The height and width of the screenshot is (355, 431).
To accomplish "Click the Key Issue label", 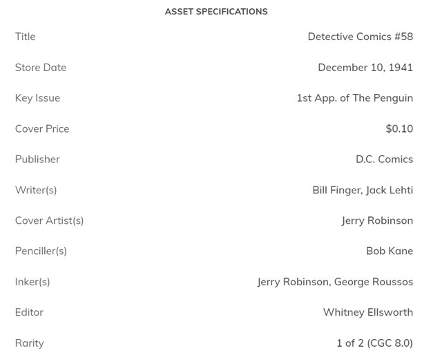I will click(x=37, y=98).
